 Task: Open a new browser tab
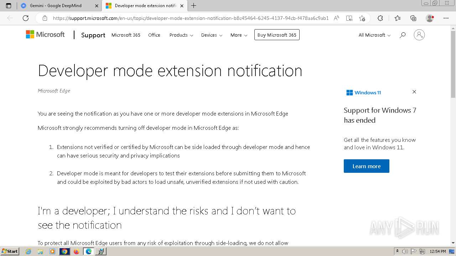coord(193,6)
